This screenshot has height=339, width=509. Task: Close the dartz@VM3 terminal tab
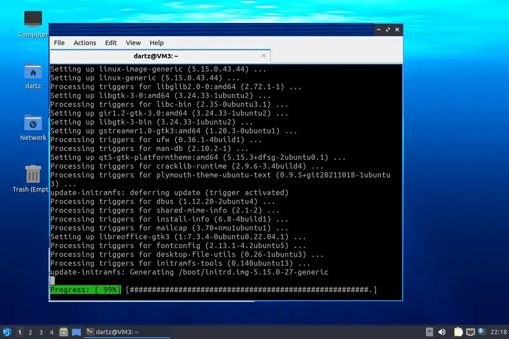click(x=264, y=56)
